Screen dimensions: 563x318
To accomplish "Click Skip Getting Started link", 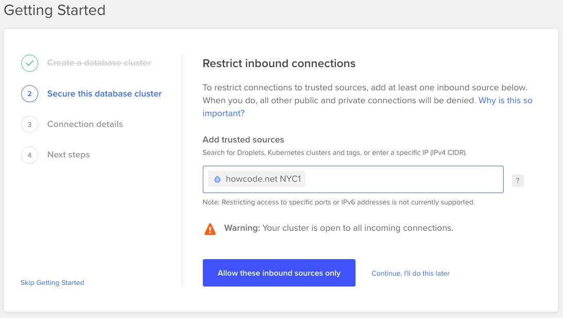I will [53, 283].
